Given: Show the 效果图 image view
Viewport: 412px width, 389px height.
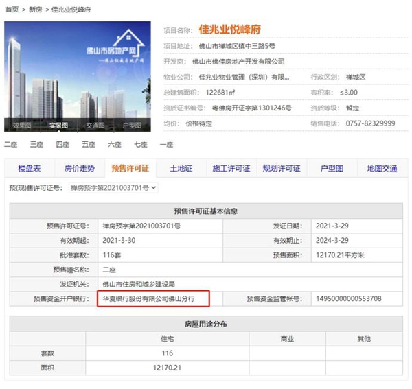Looking at the screenshot, I should (x=22, y=126).
